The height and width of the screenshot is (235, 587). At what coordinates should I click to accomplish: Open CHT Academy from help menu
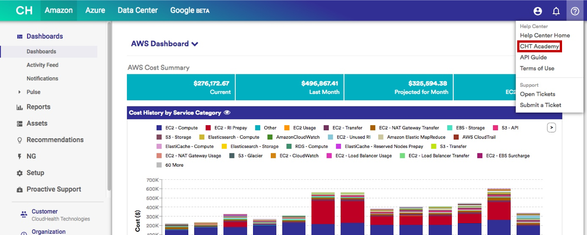pos(539,46)
